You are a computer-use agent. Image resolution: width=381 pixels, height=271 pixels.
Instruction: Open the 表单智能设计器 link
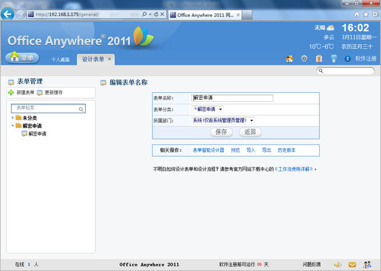[208, 150]
